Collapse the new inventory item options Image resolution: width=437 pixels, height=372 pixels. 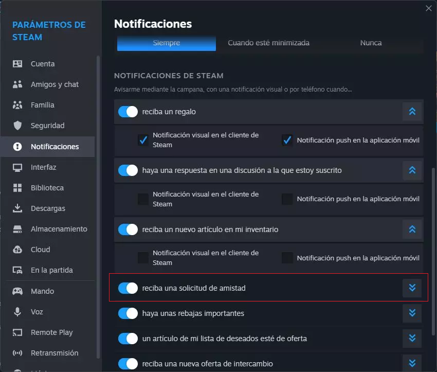coord(412,229)
